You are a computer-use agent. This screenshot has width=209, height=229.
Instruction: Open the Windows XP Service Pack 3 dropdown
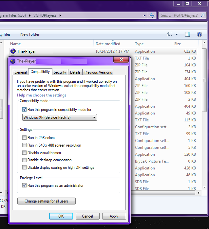[x=60, y=117]
